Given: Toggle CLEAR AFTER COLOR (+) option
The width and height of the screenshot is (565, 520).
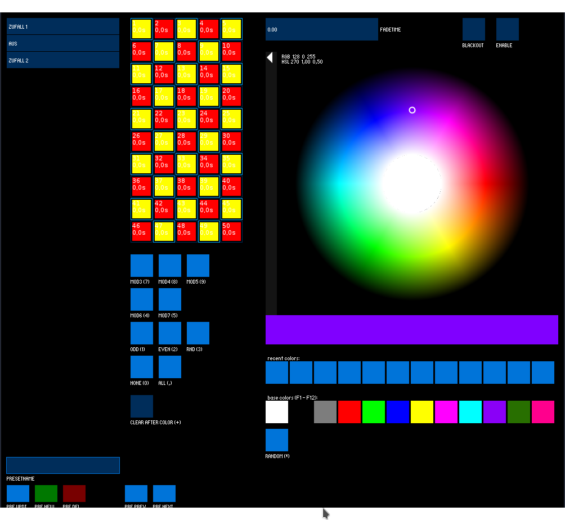Looking at the screenshot, I should 142,406.
